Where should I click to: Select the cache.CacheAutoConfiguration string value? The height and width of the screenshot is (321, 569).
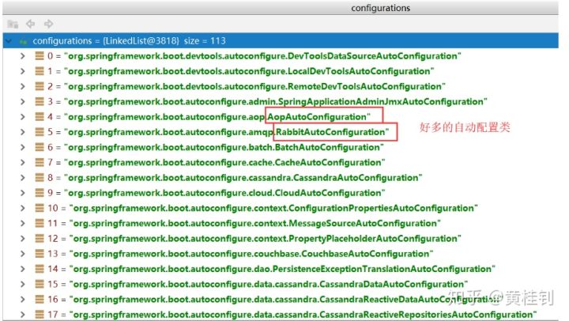(x=224, y=163)
